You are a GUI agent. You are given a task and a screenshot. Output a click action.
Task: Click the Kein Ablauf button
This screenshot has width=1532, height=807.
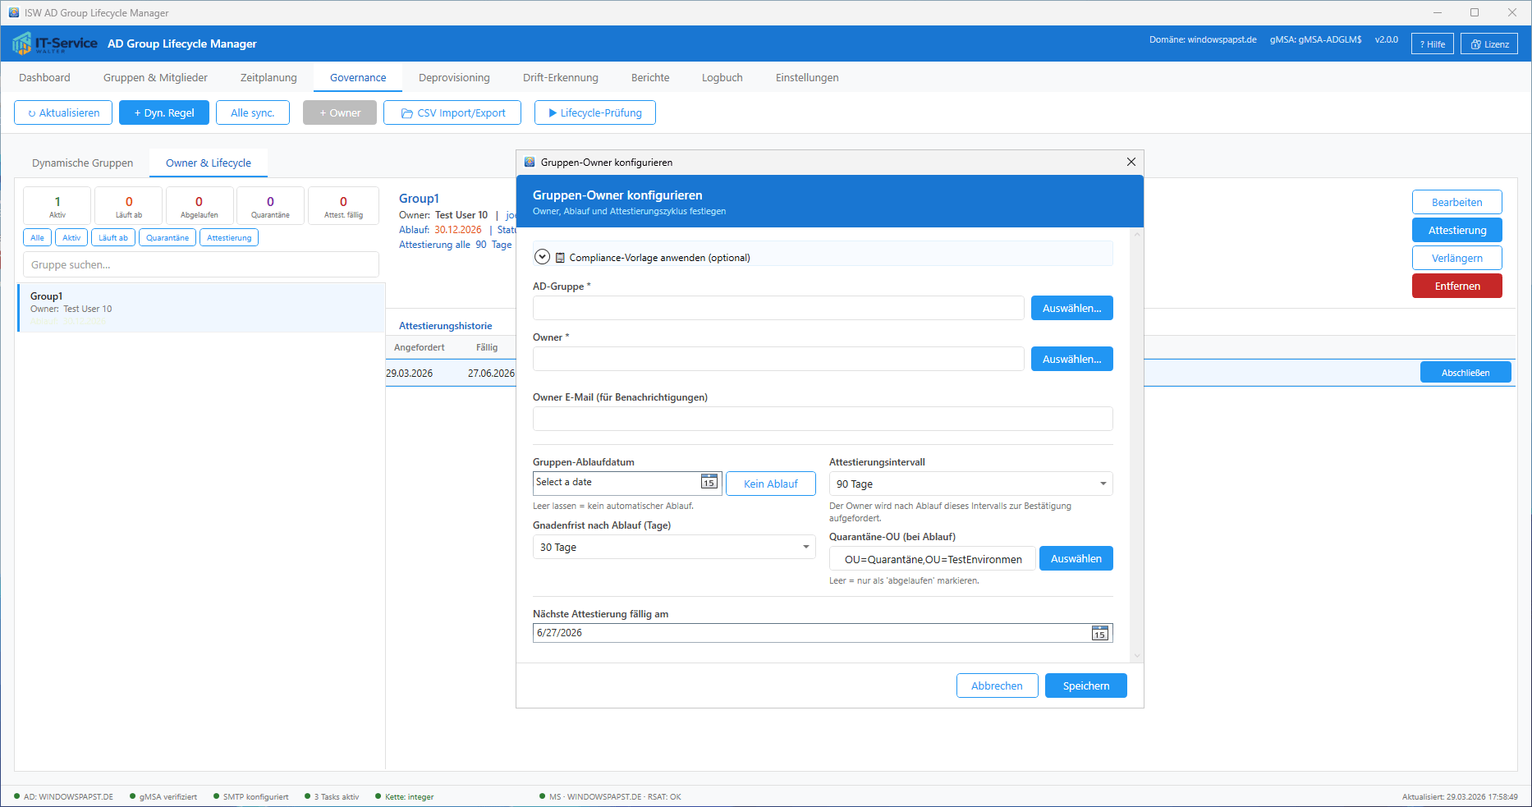770,484
